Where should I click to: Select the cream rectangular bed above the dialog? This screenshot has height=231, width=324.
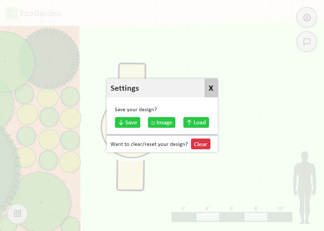pos(132,71)
